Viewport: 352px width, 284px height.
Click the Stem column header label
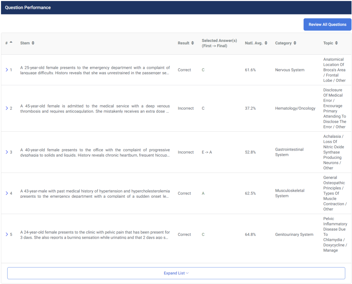pos(25,43)
